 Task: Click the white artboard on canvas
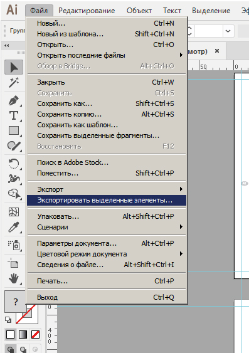pos(241,176)
